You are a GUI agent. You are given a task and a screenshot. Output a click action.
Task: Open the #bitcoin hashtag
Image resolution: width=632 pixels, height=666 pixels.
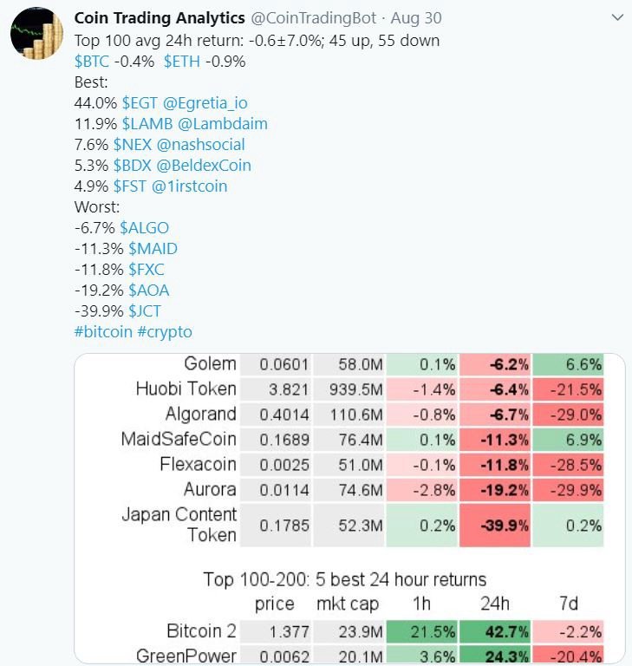(x=104, y=331)
